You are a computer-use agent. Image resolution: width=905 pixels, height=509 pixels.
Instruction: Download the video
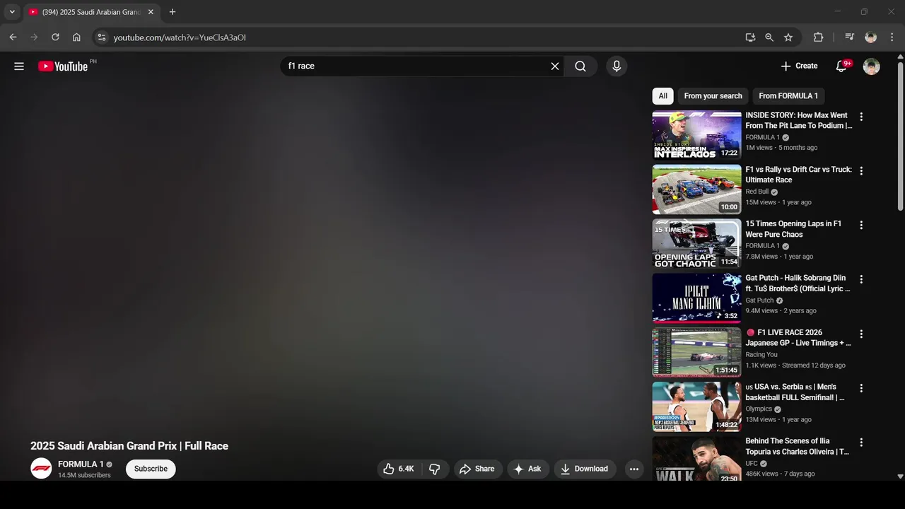point(585,469)
